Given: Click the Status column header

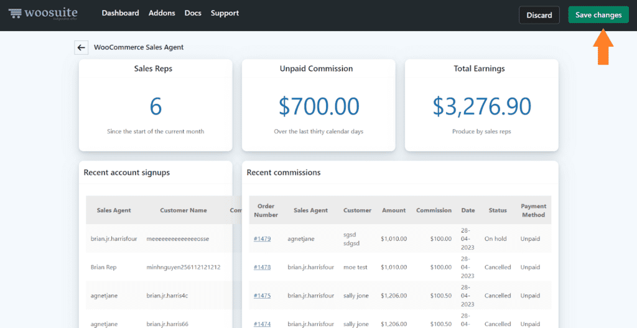Looking at the screenshot, I should pyautogui.click(x=498, y=210).
